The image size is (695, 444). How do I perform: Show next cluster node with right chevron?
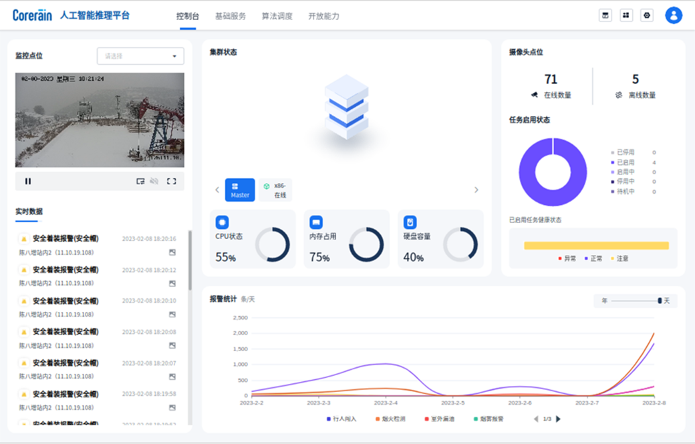click(476, 190)
